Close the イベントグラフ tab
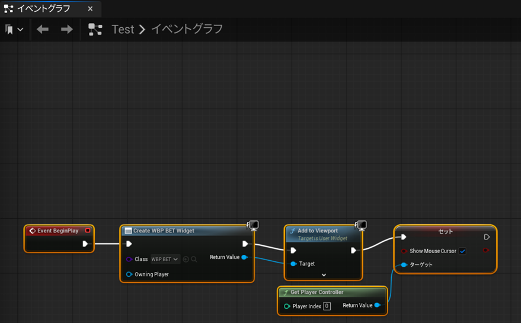The width and height of the screenshot is (521, 323). click(x=90, y=9)
